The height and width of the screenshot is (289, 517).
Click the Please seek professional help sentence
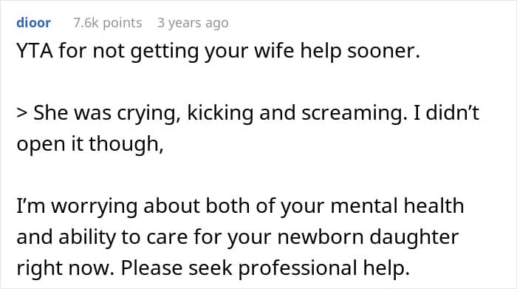(265, 268)
